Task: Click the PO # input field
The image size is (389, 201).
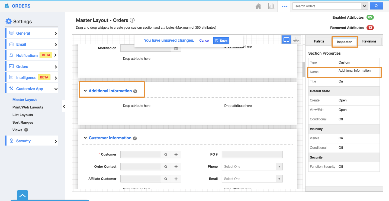Action: [x=252, y=154]
